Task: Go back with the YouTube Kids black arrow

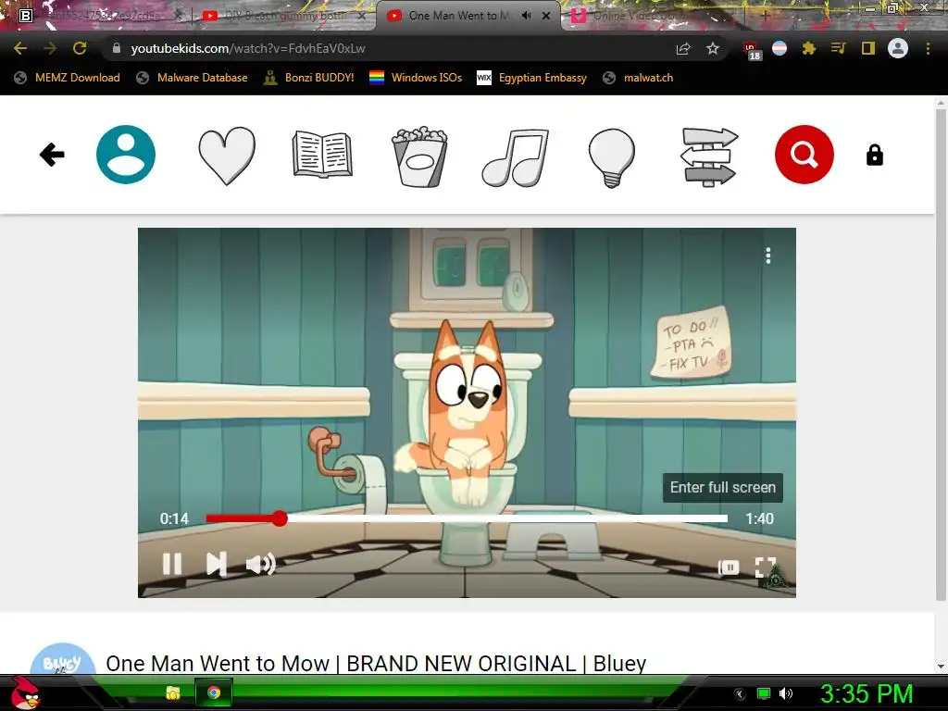Action: coord(52,155)
